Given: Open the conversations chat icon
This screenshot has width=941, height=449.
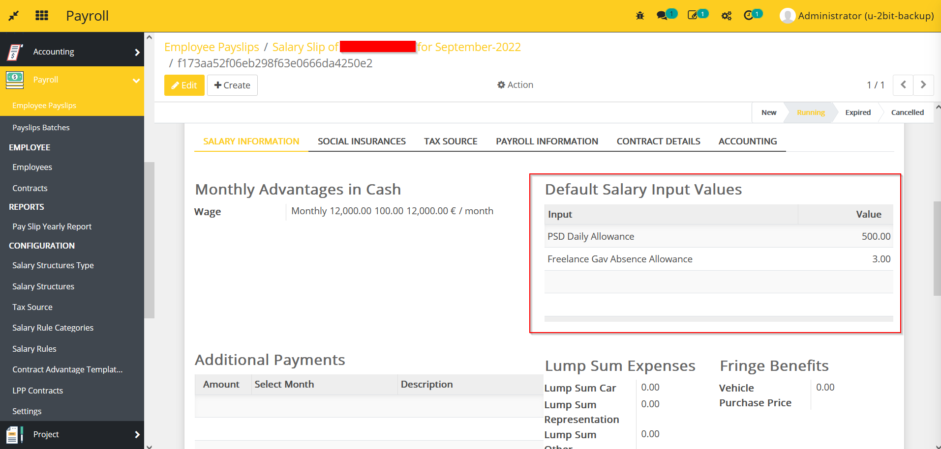Looking at the screenshot, I should [662, 16].
